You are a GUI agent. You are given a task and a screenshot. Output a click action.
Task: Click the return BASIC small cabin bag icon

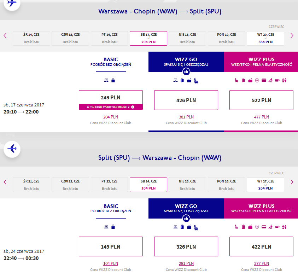coord(113,227)
